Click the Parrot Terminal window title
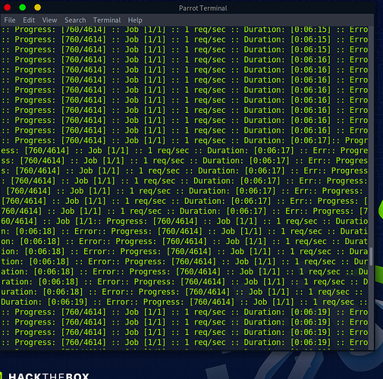The width and height of the screenshot is (383, 379). click(203, 8)
